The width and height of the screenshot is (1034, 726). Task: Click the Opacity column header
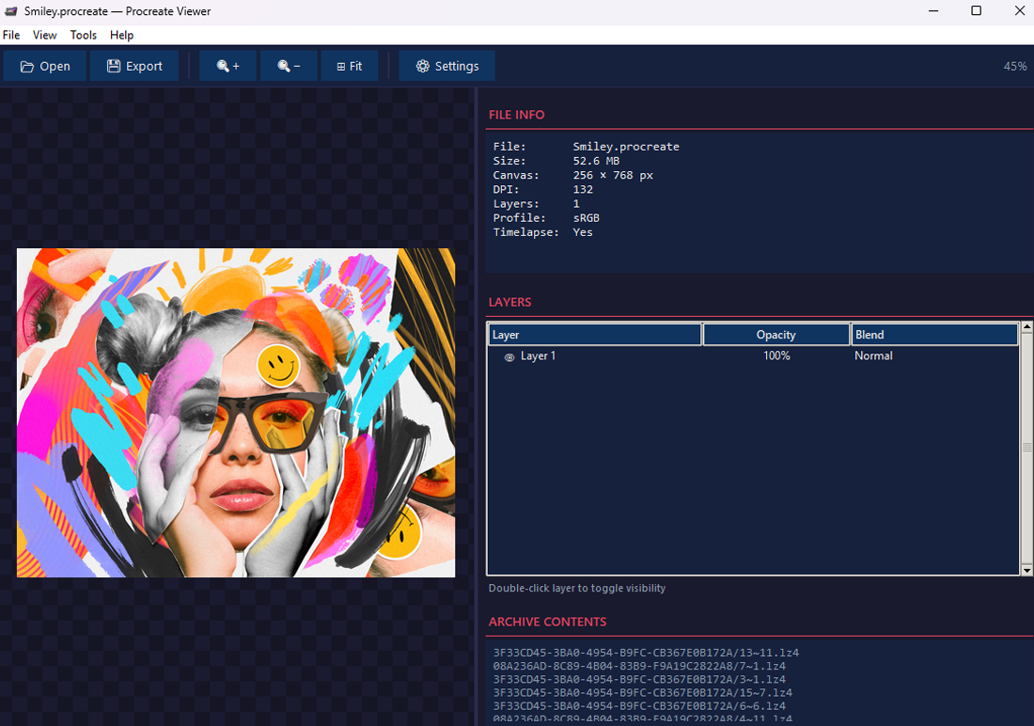click(x=775, y=335)
